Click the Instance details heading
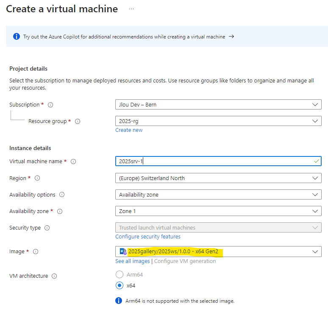328x312 pixels. coord(30,148)
